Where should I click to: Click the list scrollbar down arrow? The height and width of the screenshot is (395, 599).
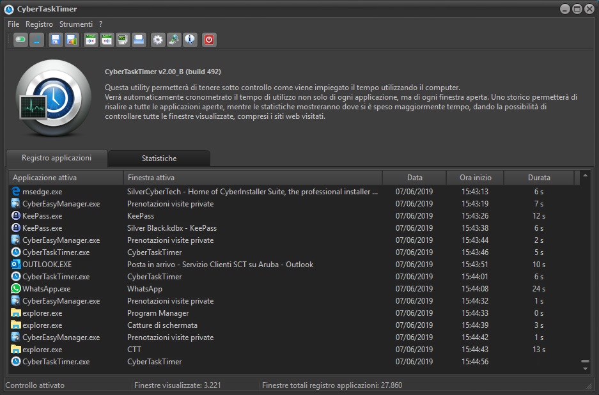[585, 369]
